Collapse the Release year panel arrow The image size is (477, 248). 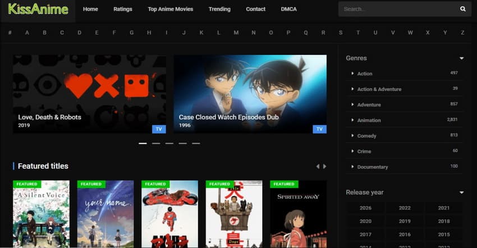tap(461, 192)
